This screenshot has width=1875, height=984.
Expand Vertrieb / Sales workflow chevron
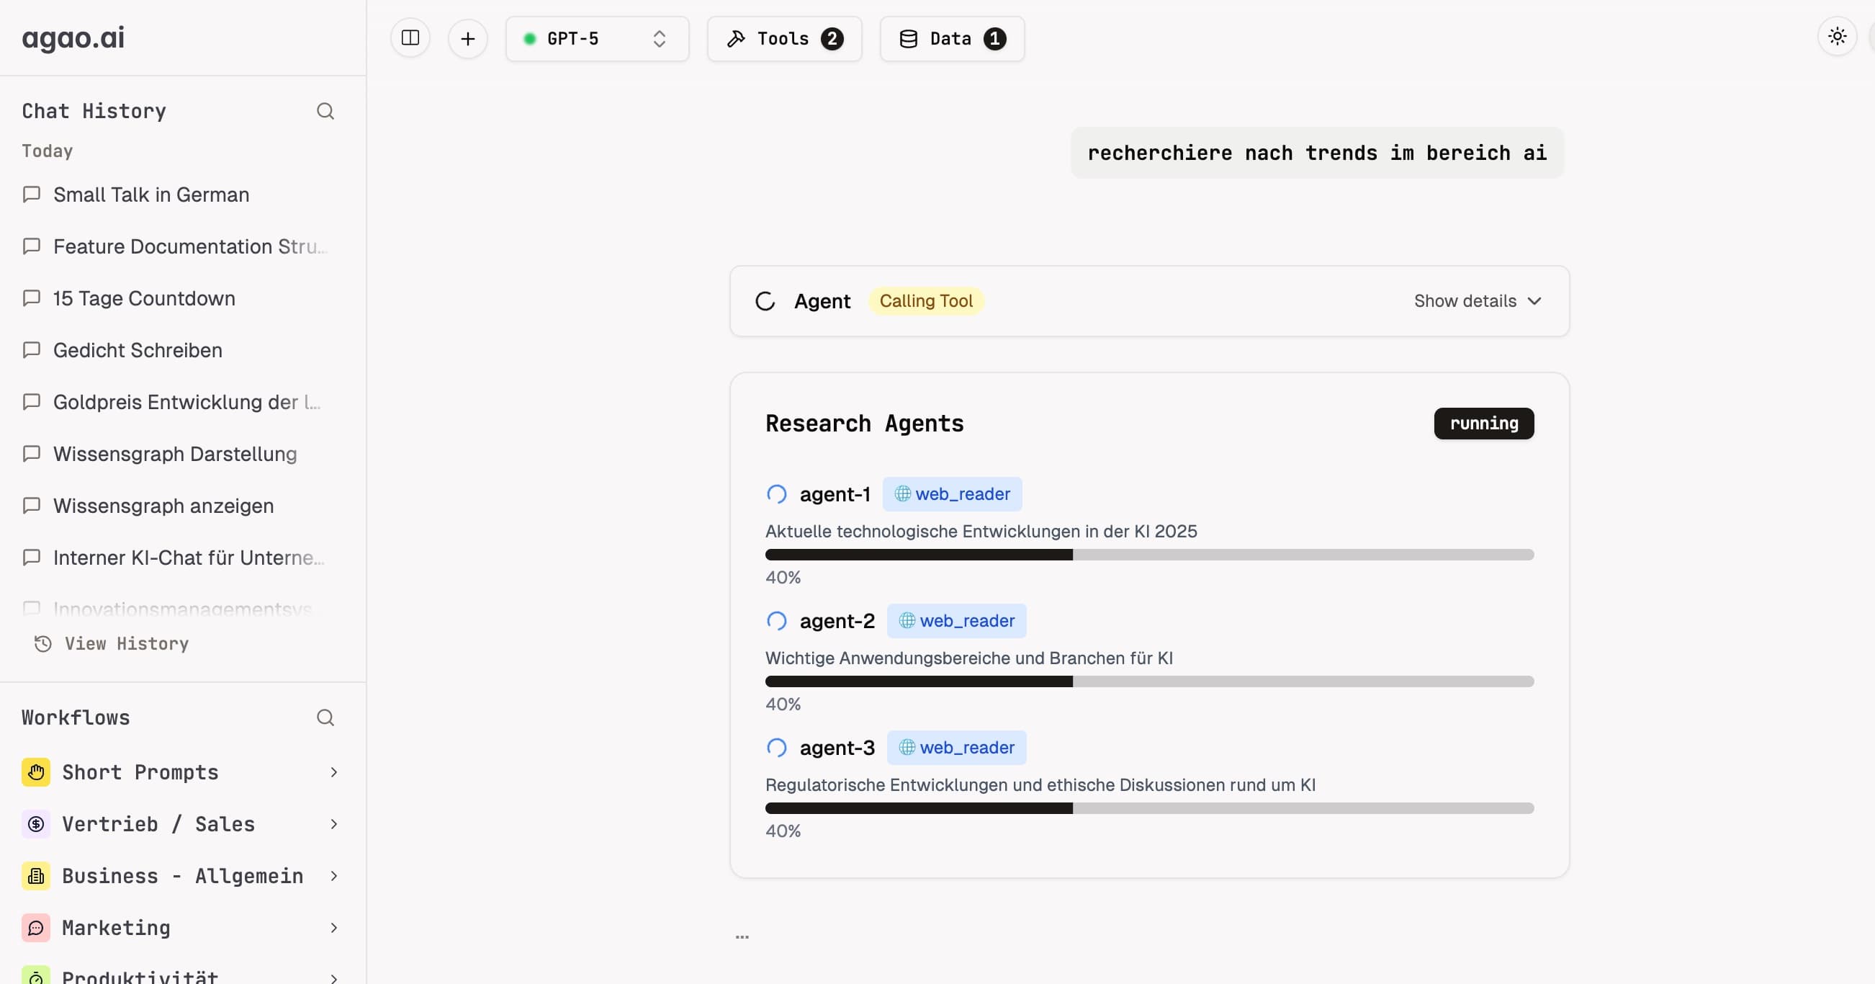point(334,824)
